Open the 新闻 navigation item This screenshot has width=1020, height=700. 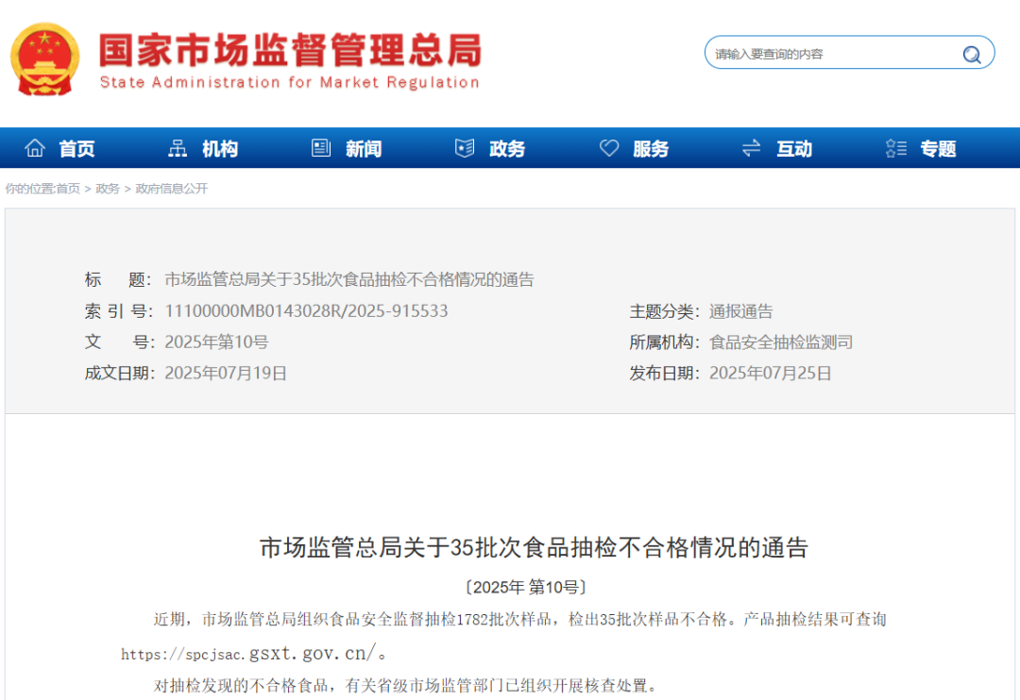pyautogui.click(x=364, y=149)
